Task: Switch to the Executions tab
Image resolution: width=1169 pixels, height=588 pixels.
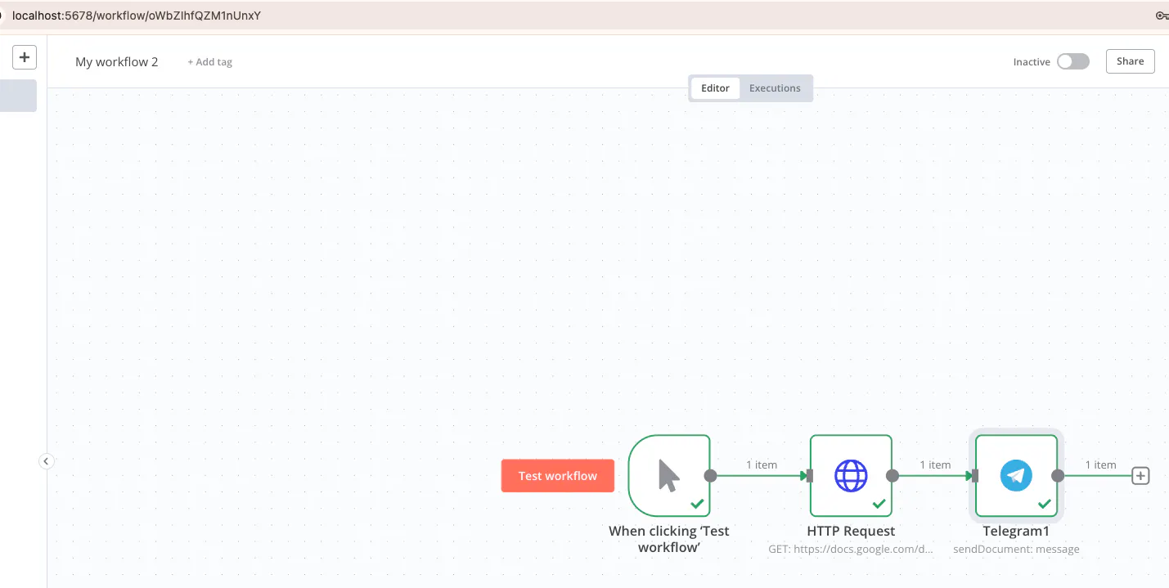Action: tap(775, 88)
